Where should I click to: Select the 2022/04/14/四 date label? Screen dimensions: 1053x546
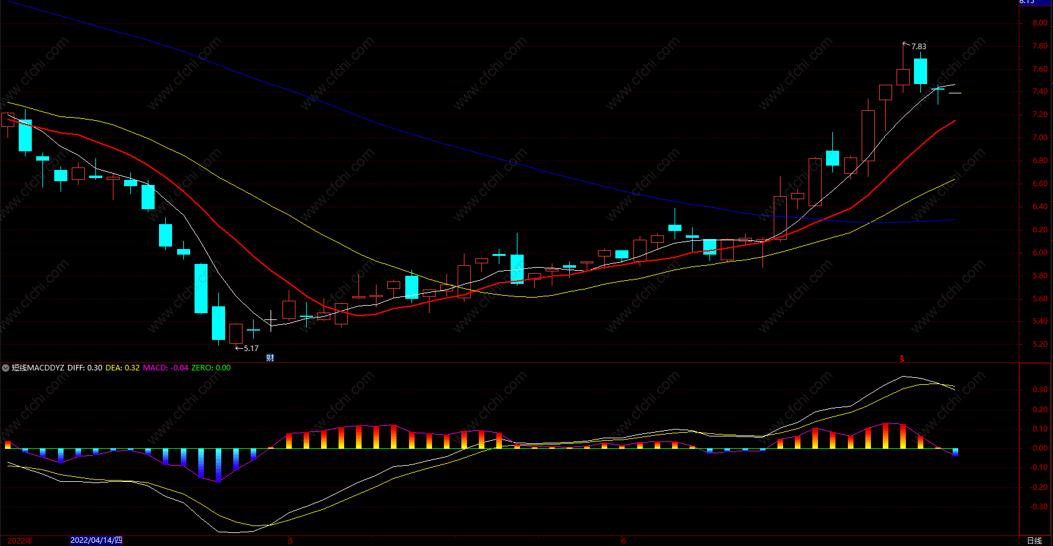[97, 540]
